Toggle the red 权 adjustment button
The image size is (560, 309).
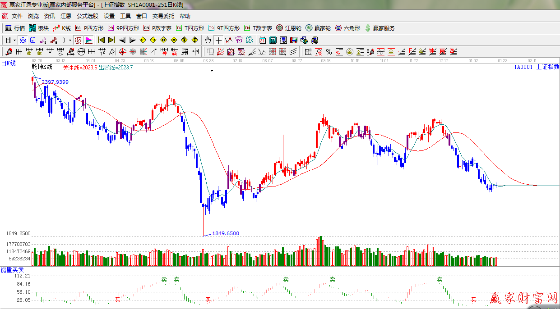(x=78, y=40)
